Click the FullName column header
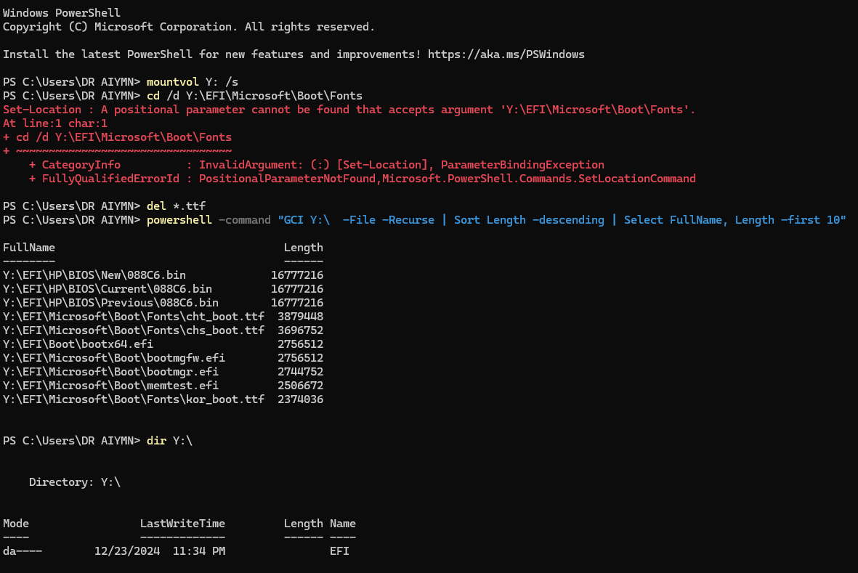Image resolution: width=858 pixels, height=573 pixels. (x=29, y=248)
